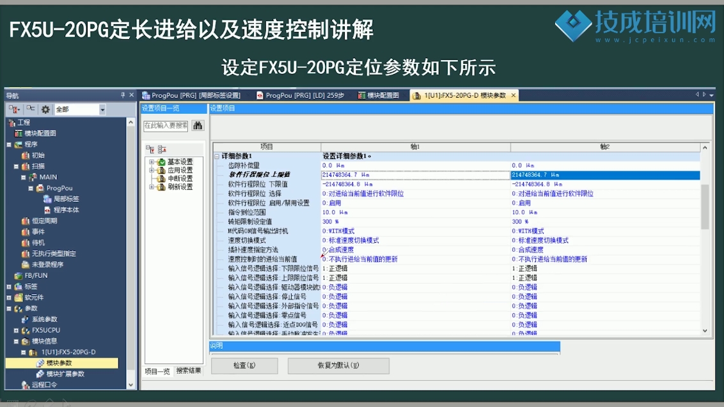Click axis 2 M代码ON信号输出时机 value

click(605, 231)
